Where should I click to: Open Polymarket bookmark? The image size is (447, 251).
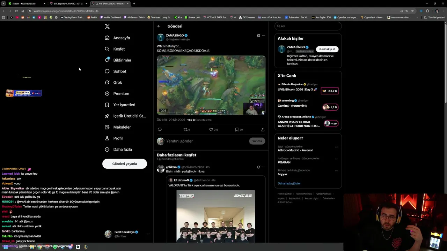tap(297, 17)
